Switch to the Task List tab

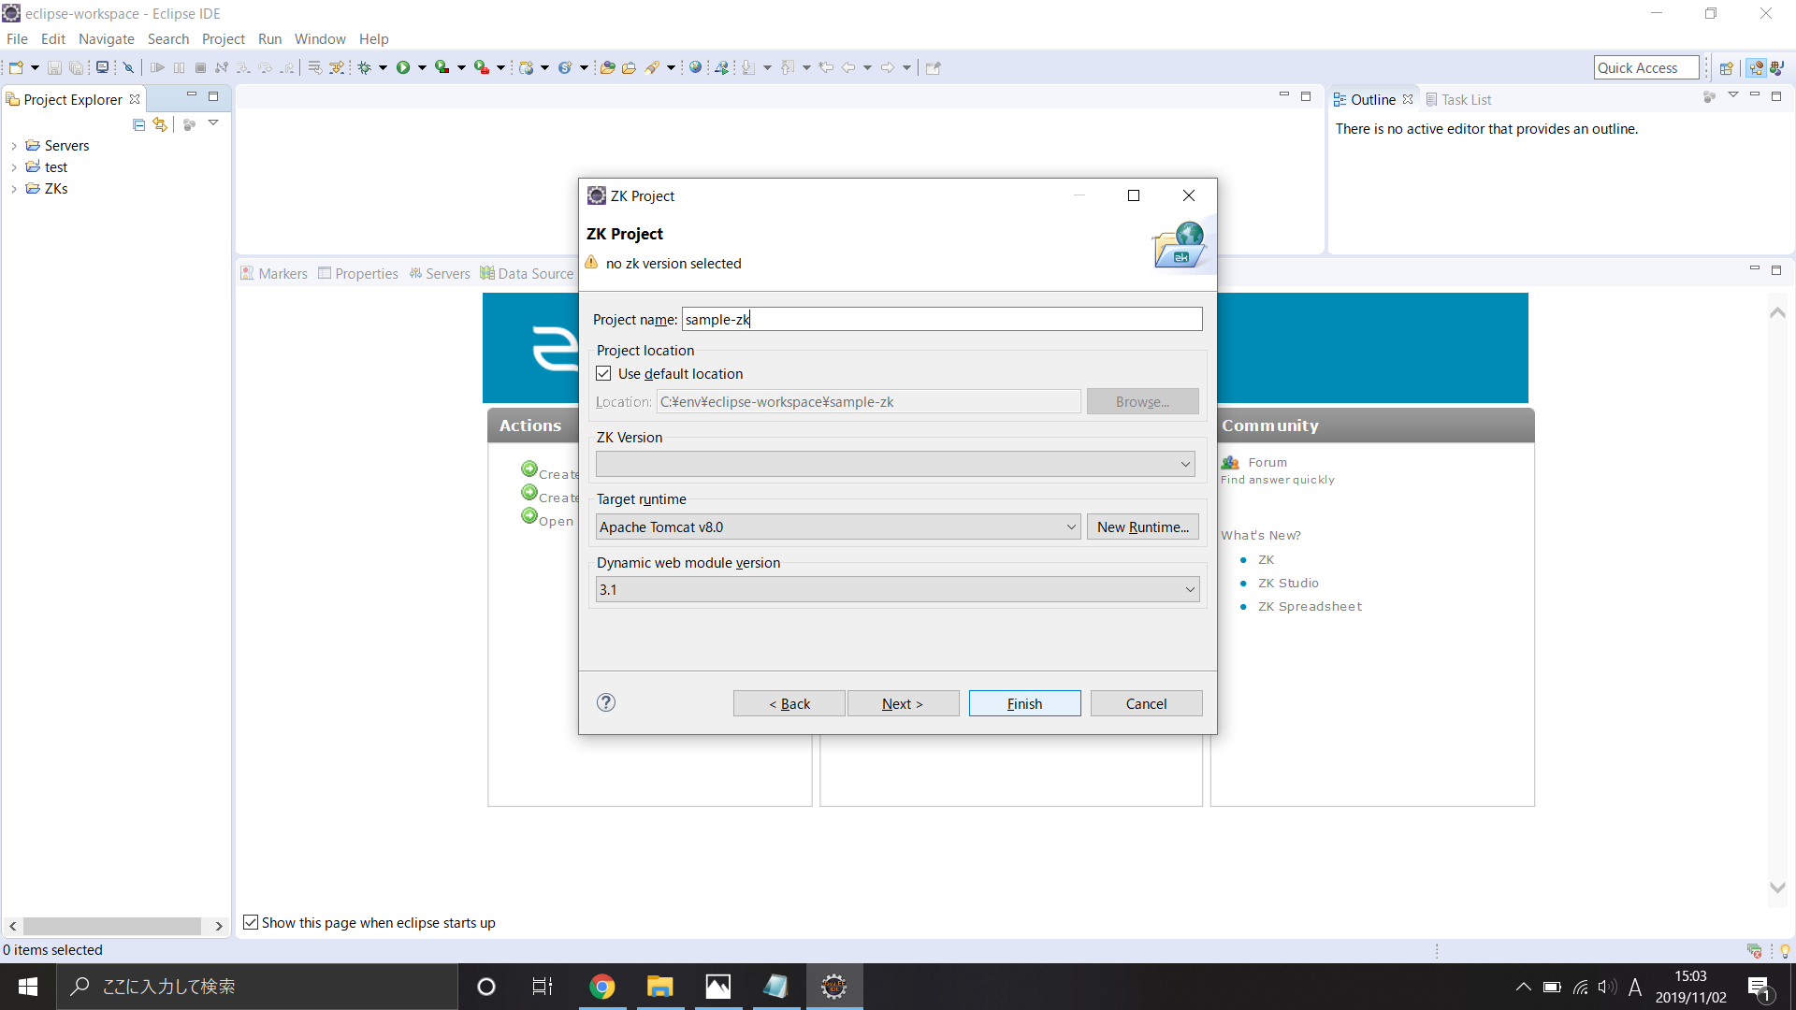[x=1465, y=99]
